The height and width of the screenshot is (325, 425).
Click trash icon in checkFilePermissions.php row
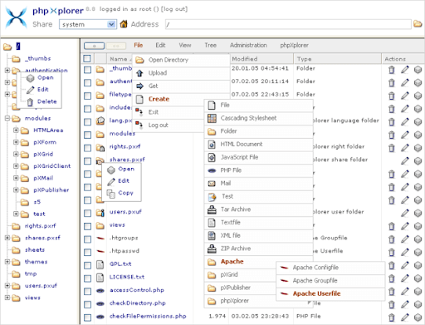tap(392, 318)
